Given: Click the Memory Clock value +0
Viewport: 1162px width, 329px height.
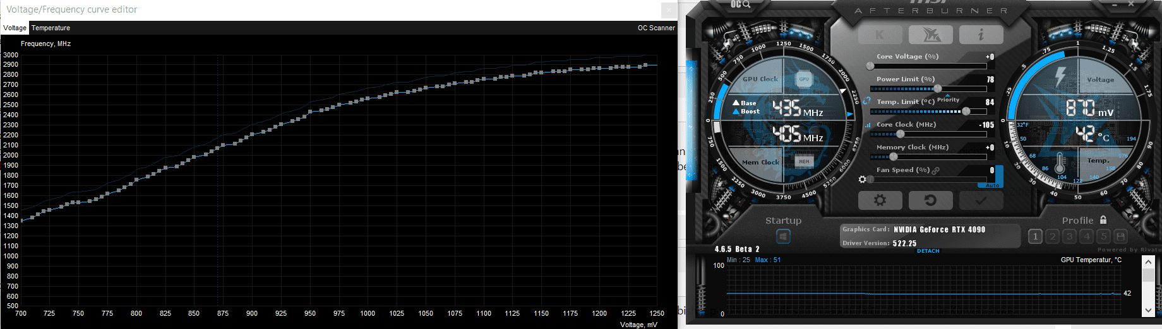Looking at the screenshot, I should [x=990, y=147].
